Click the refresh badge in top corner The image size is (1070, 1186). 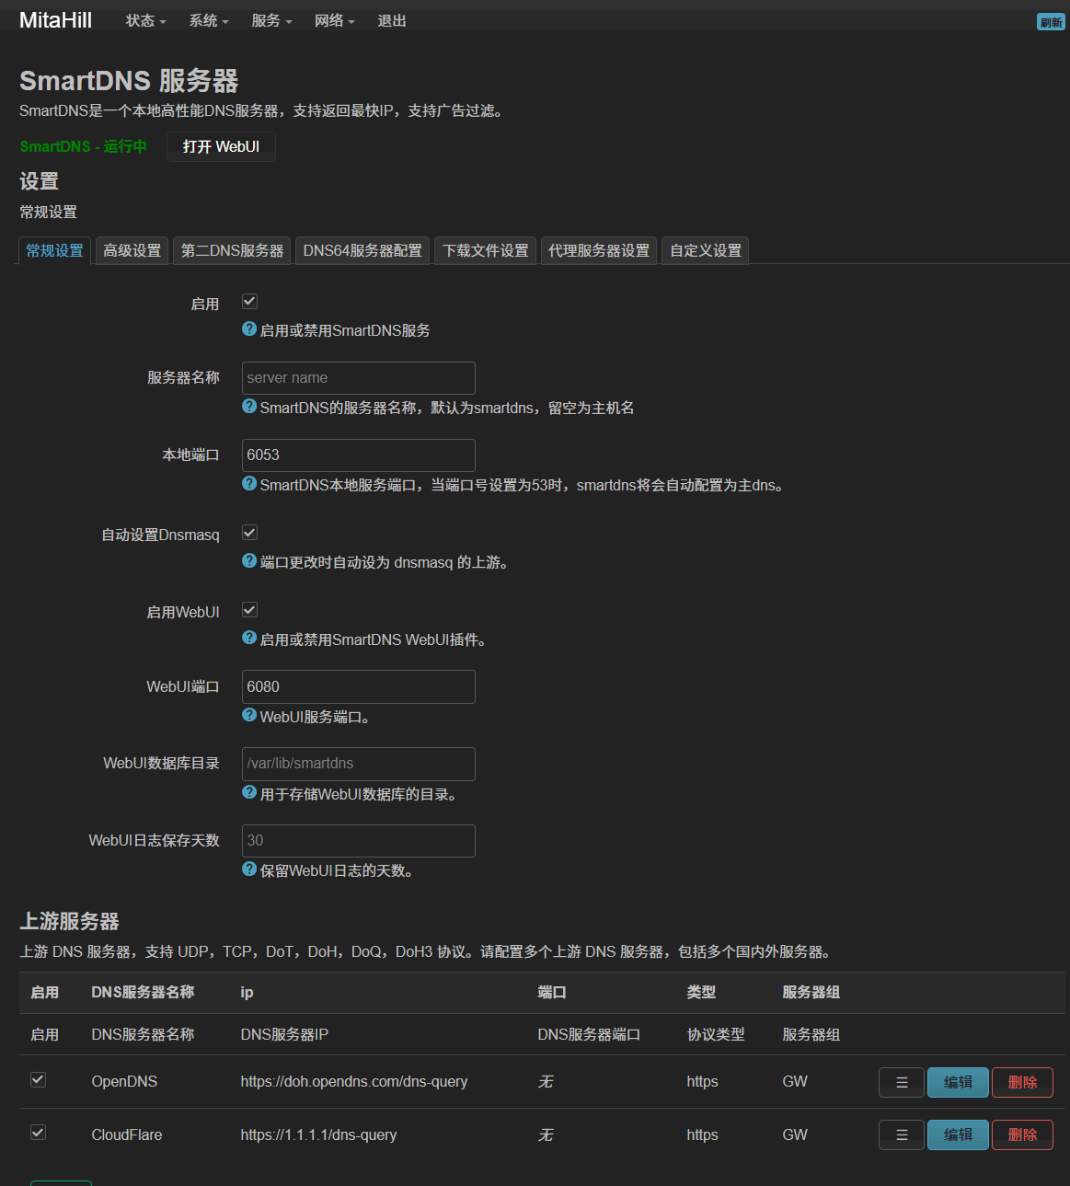coord(1051,22)
